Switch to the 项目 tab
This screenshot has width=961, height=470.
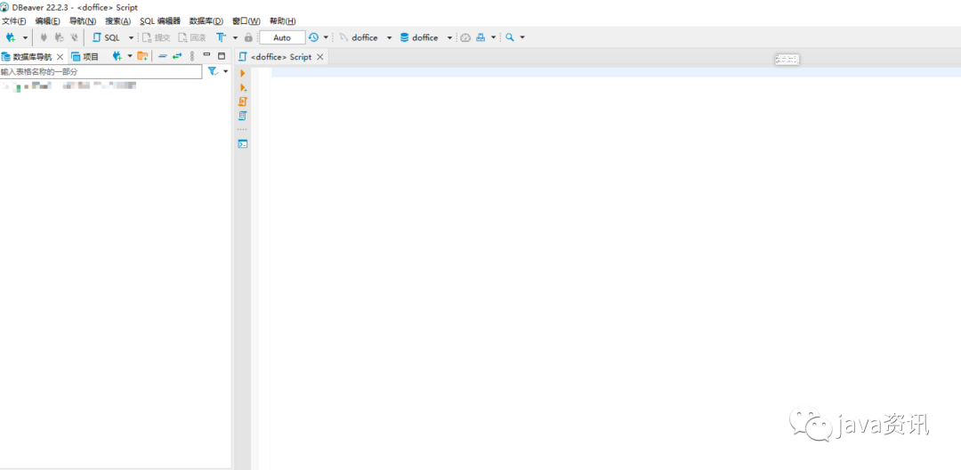(85, 56)
